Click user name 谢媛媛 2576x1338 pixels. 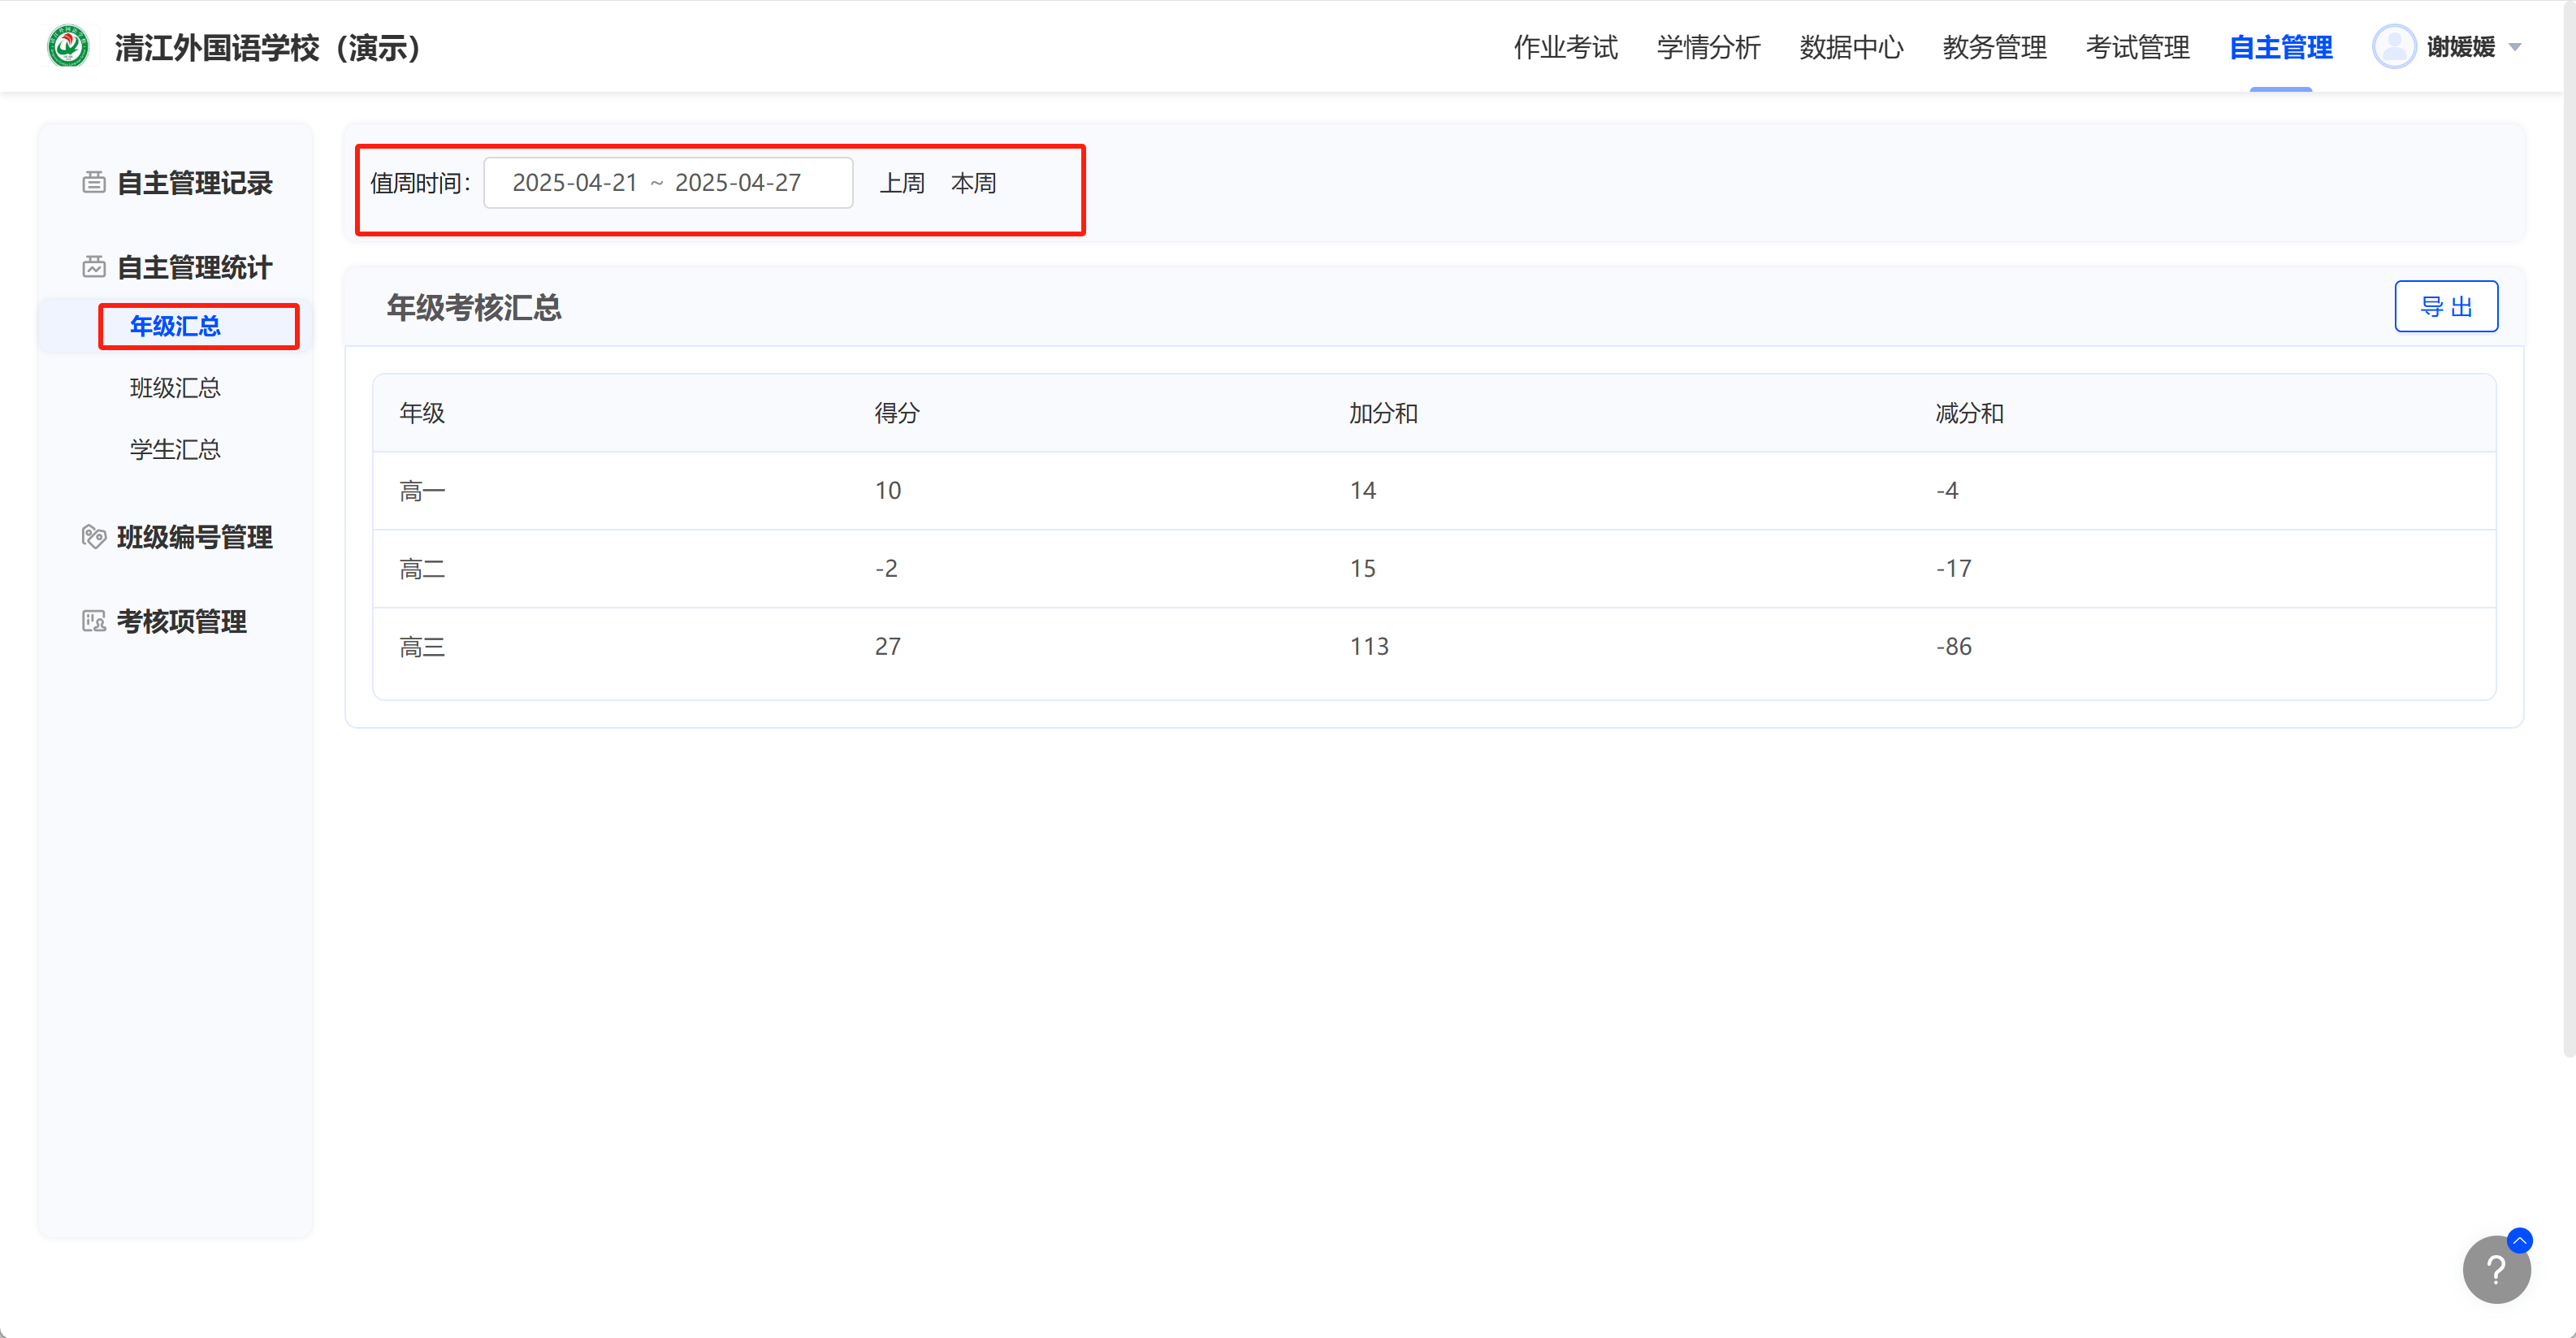[x=2460, y=47]
